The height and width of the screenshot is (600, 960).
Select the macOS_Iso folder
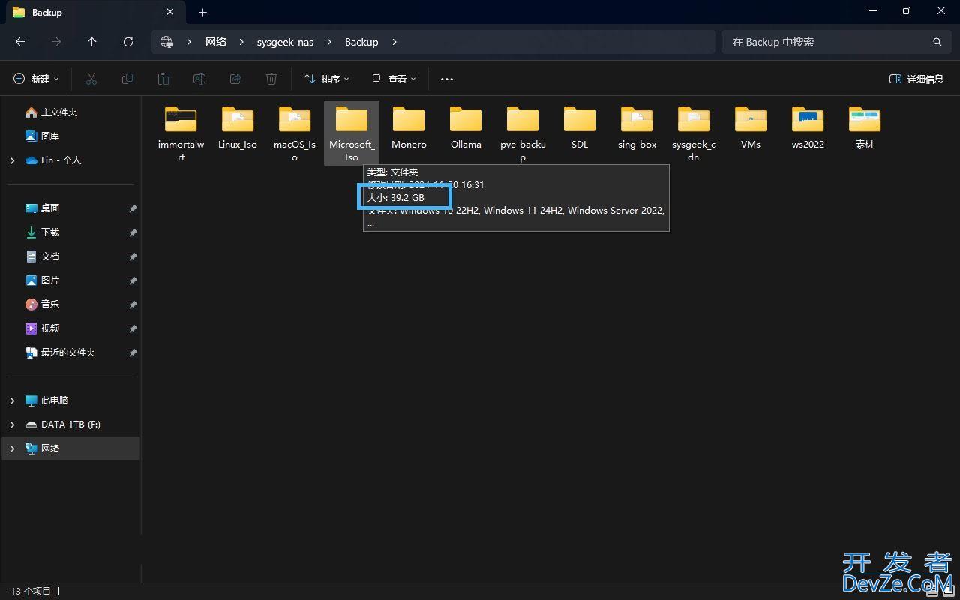295,133
